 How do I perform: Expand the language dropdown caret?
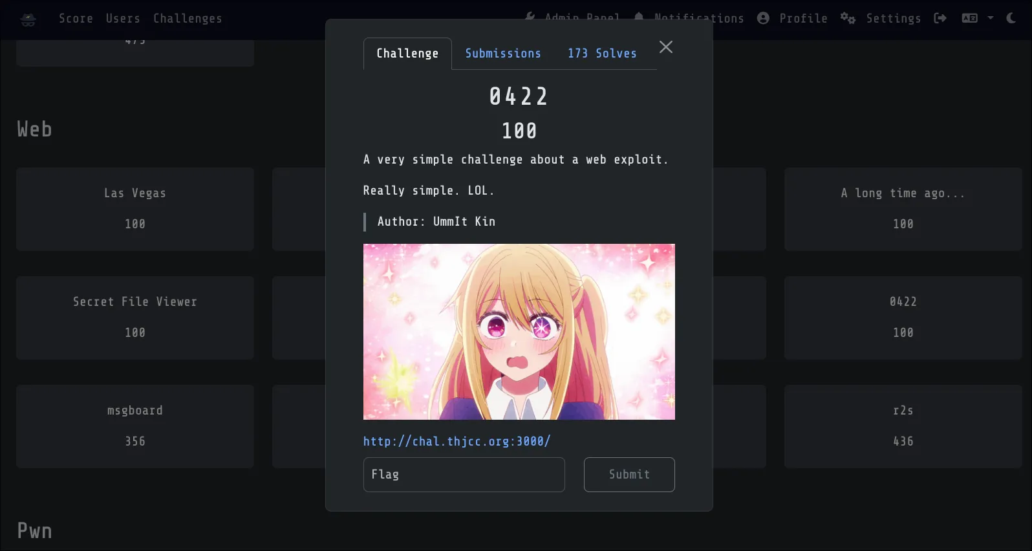990,18
